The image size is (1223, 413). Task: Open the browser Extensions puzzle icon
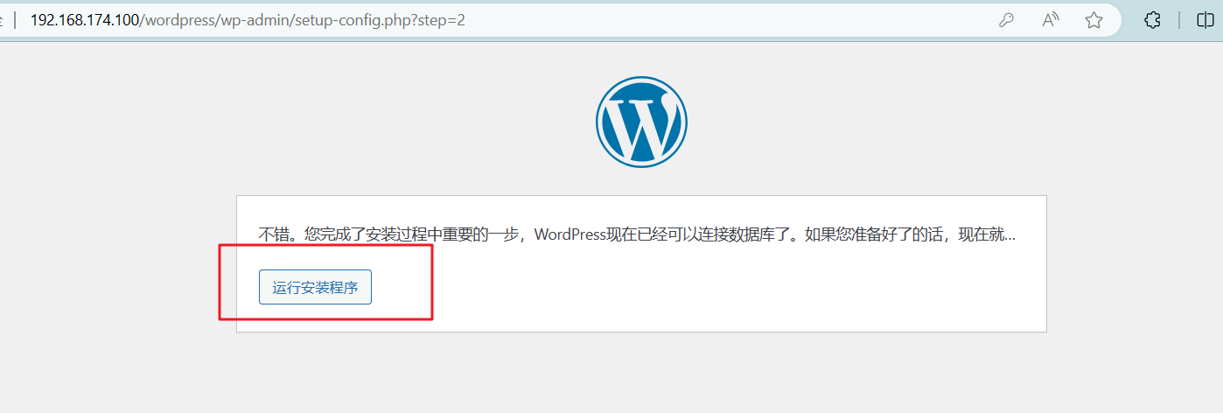(1153, 20)
